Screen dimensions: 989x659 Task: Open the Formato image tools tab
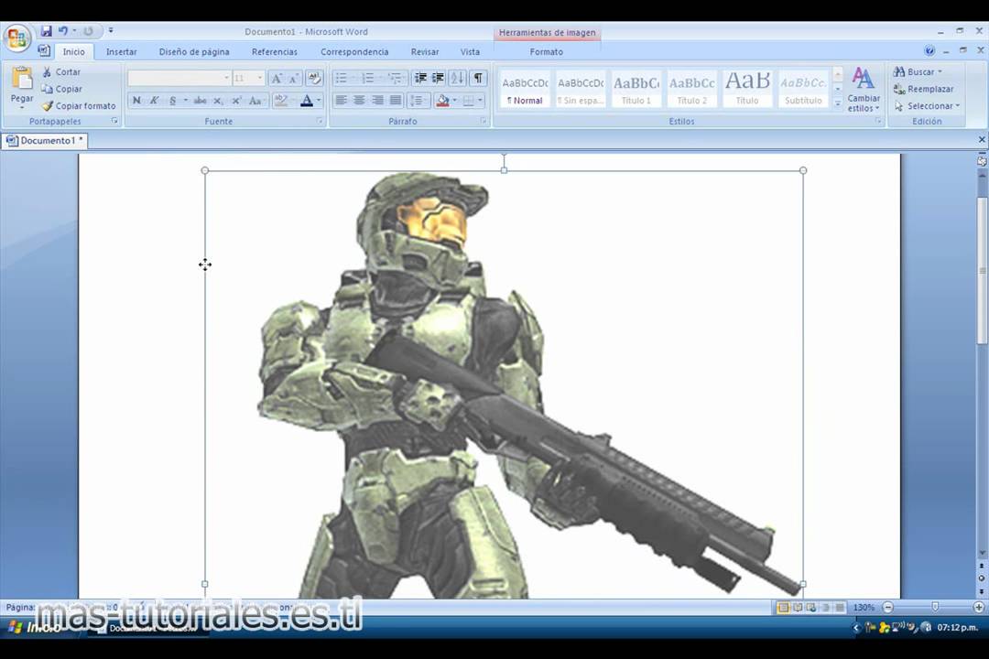pos(546,51)
